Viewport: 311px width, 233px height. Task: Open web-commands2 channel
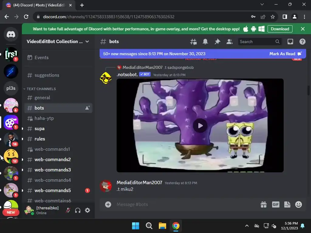coord(58,160)
